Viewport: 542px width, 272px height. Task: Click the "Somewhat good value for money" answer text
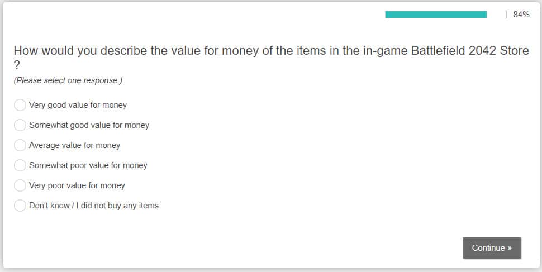click(89, 125)
